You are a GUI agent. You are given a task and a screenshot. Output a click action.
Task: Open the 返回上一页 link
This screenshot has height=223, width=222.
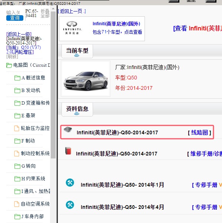[72, 11]
